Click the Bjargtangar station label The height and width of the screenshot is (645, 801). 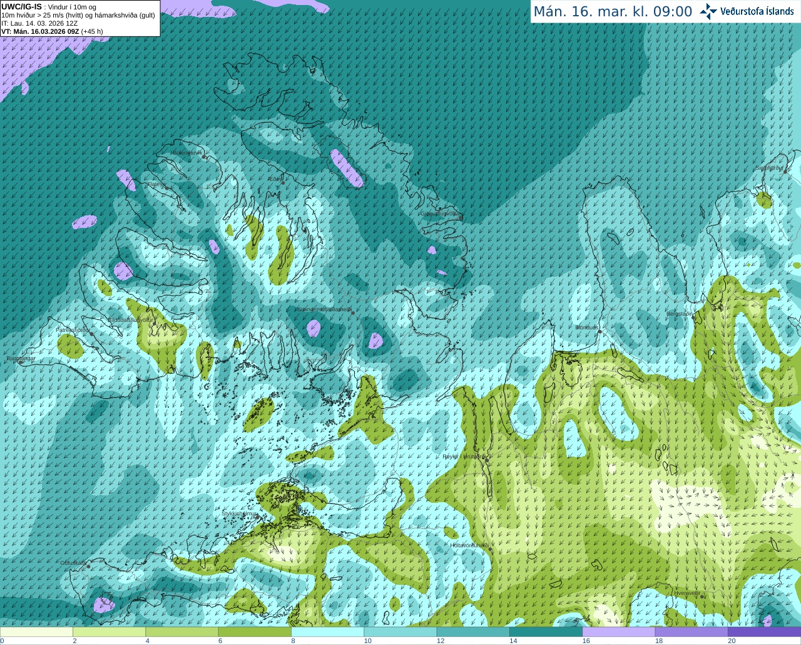pos(21,358)
